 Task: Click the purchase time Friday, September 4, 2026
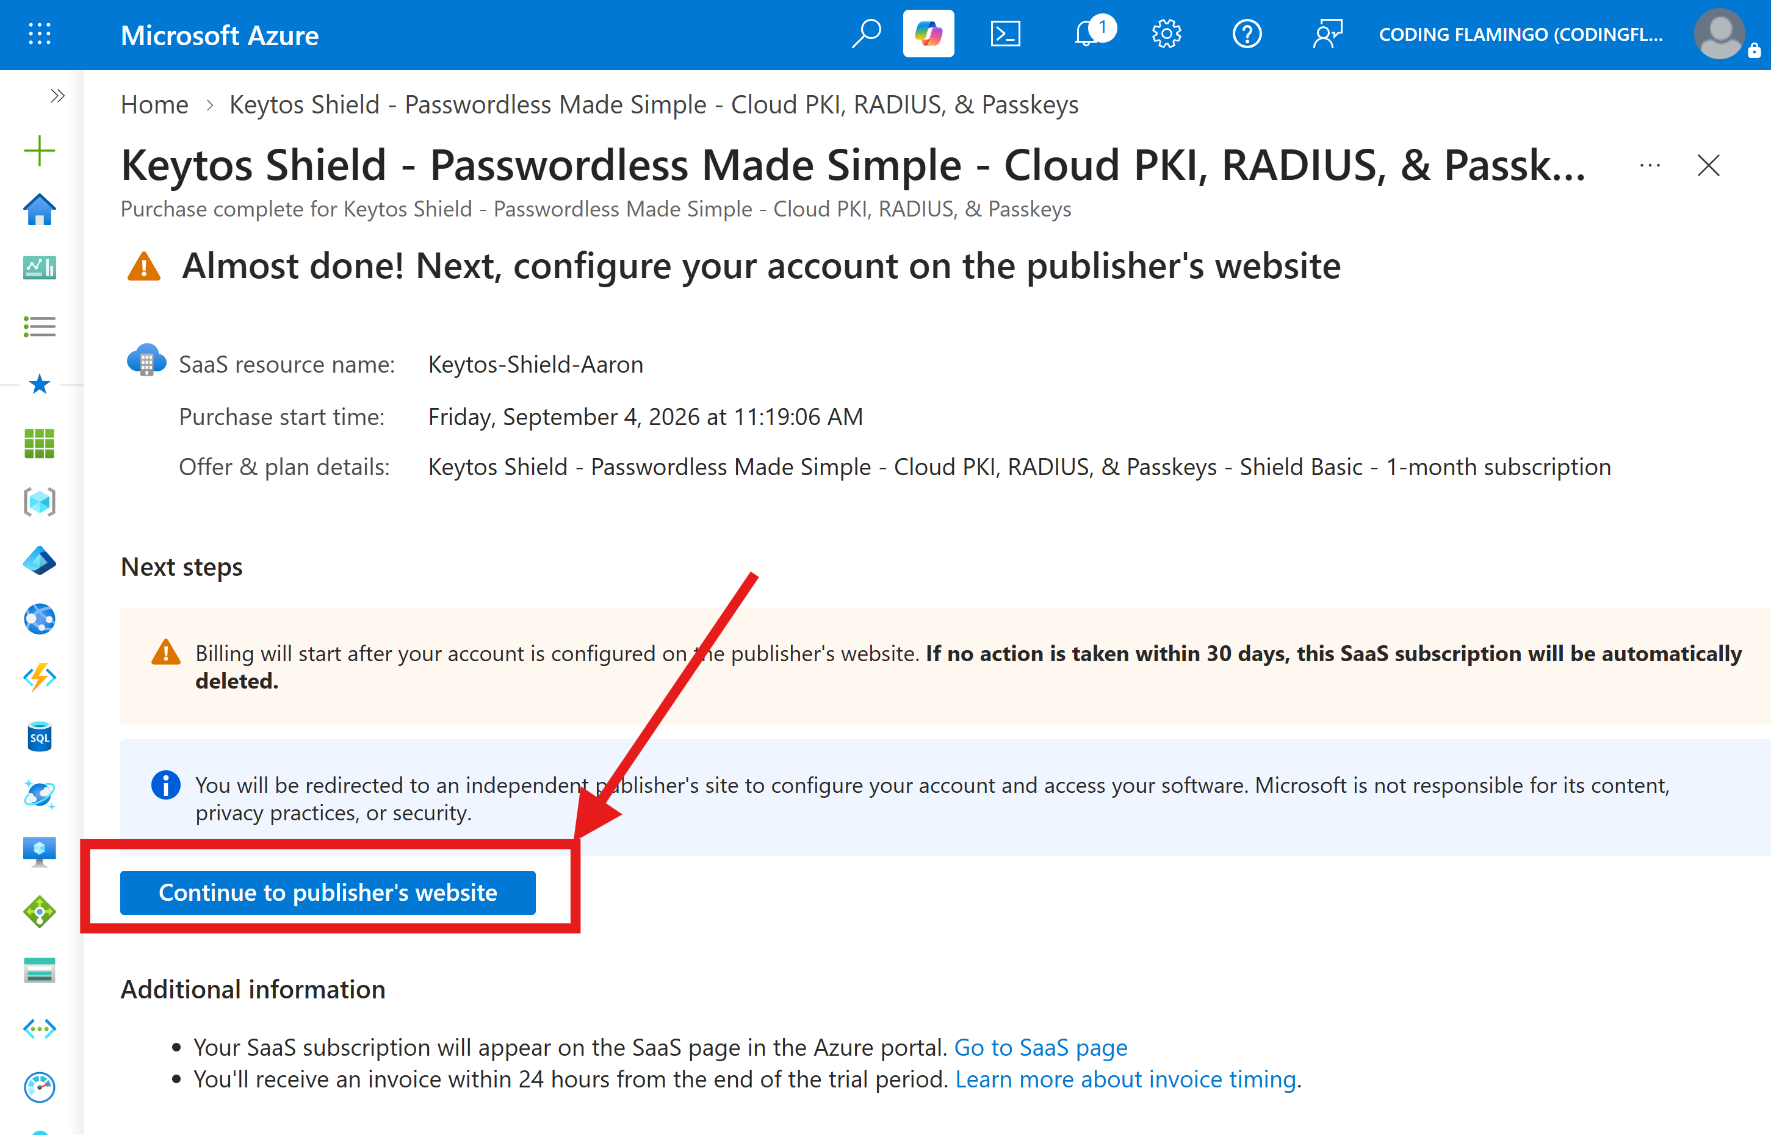click(645, 417)
